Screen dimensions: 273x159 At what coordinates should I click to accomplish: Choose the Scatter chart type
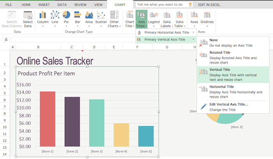(101, 19)
